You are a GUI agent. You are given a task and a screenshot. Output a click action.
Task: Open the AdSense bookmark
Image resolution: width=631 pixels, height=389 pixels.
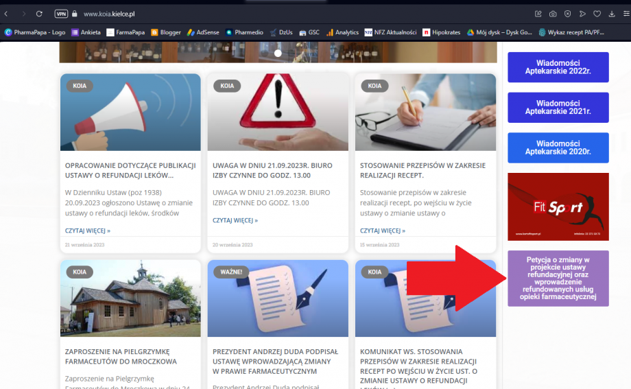[x=203, y=32]
